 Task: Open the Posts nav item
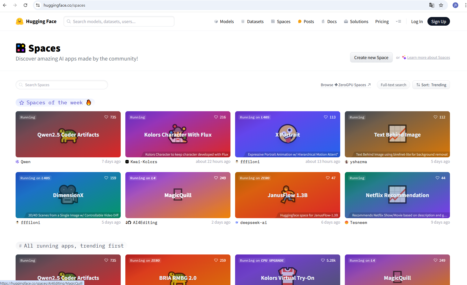coord(306,21)
